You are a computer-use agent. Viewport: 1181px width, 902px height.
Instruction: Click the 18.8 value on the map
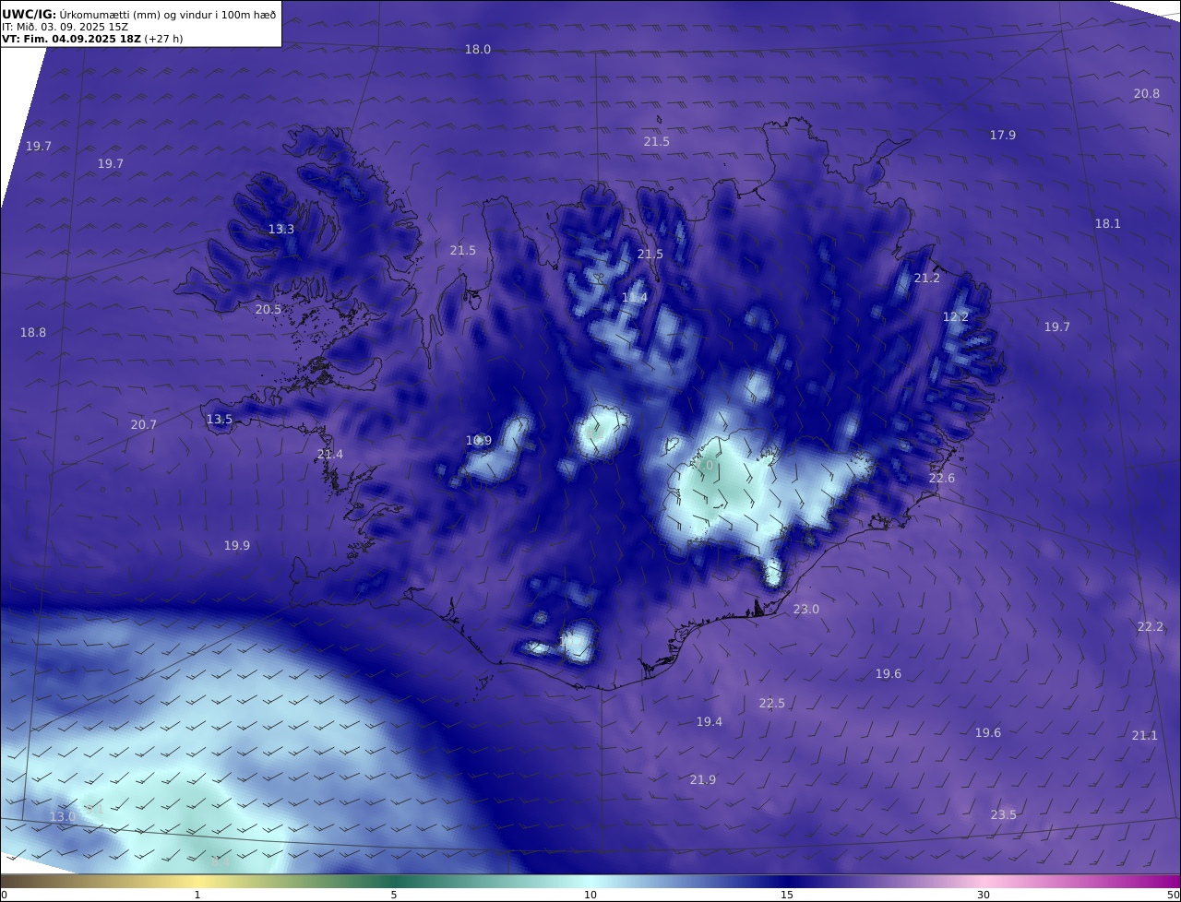tap(33, 333)
